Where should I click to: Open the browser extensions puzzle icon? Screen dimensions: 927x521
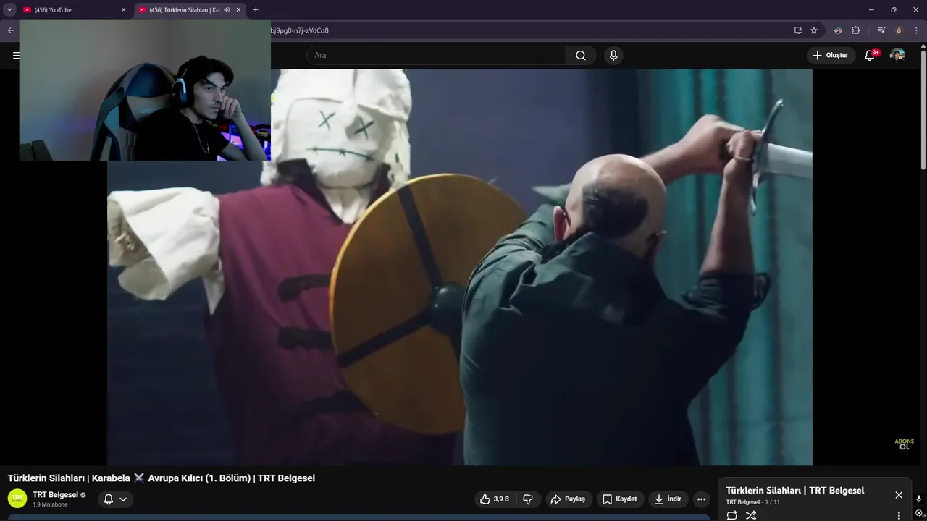point(855,30)
